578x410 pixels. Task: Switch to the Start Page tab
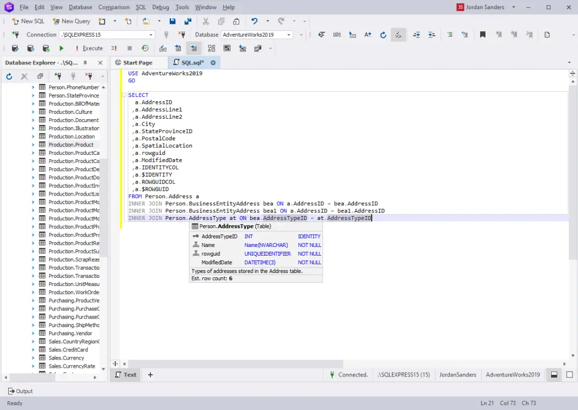click(x=139, y=62)
